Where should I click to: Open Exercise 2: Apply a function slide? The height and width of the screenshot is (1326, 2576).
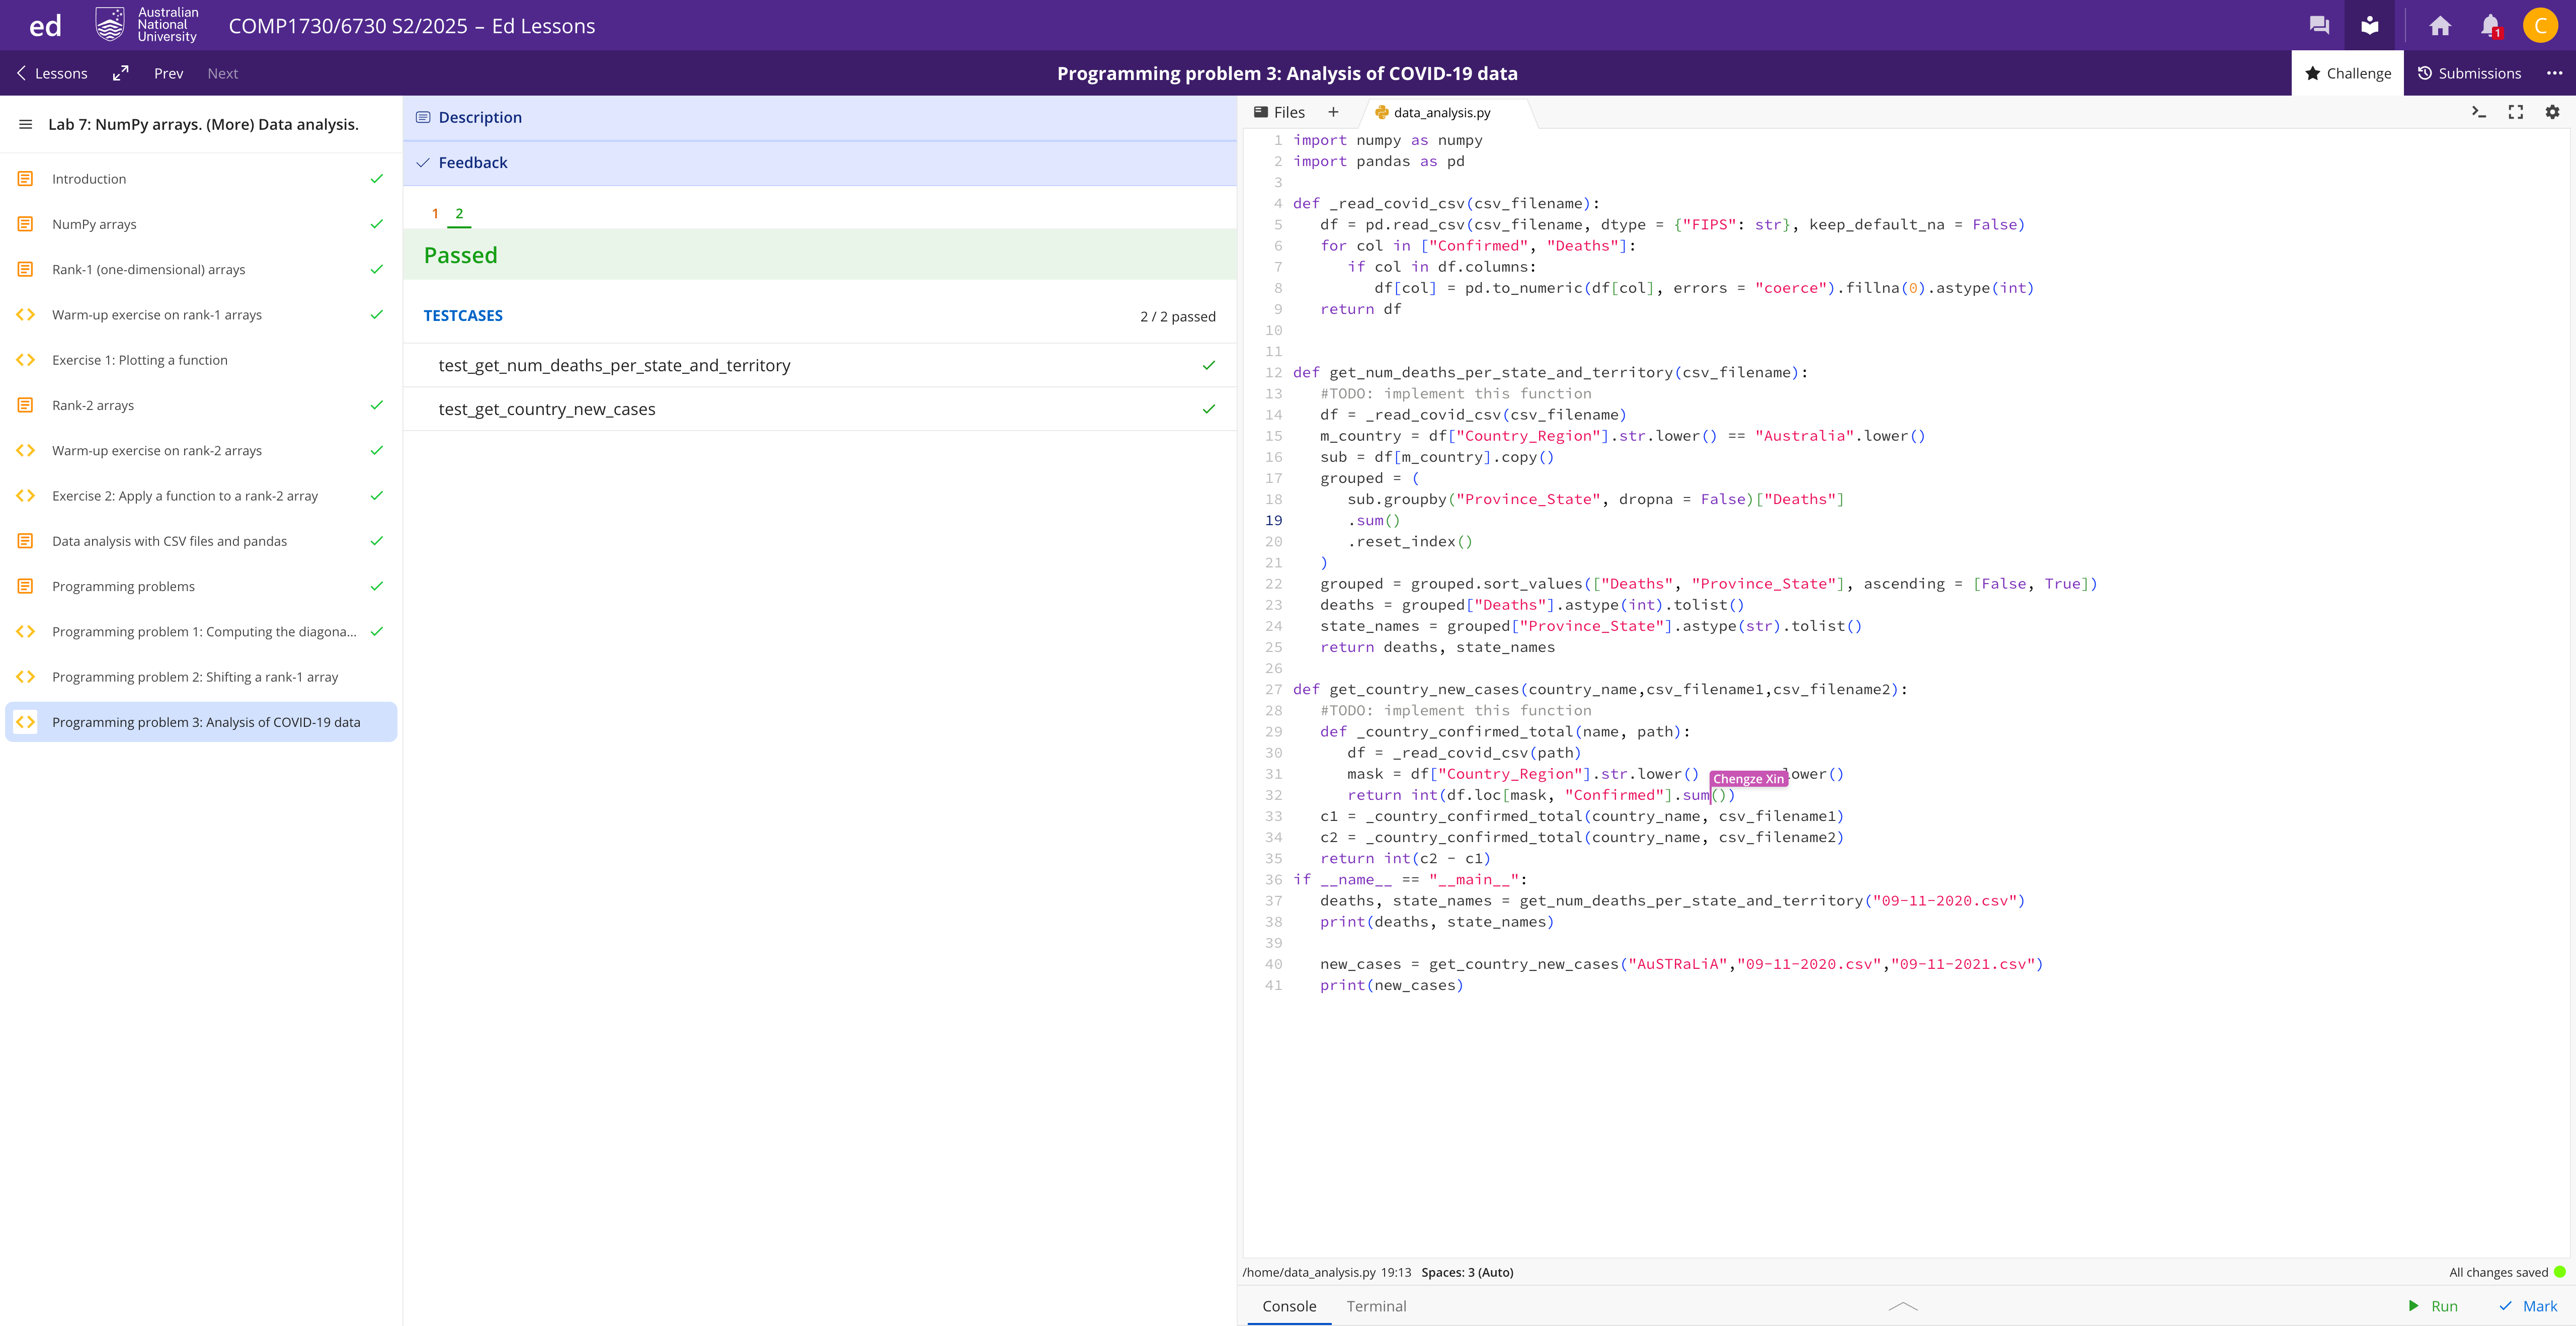click(x=201, y=495)
